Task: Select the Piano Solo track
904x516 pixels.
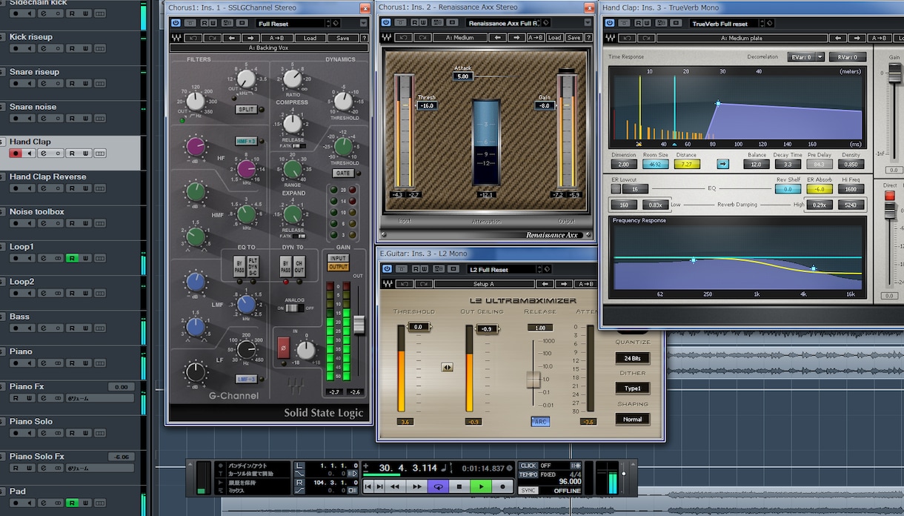Action: click(31, 421)
